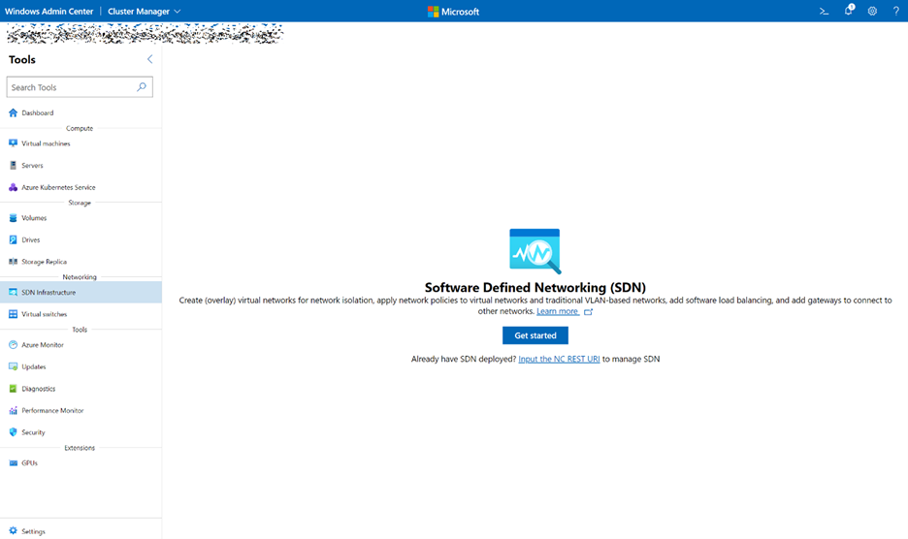908x539 pixels.
Task: Click the SDN Infrastructure icon
Action: click(x=13, y=293)
